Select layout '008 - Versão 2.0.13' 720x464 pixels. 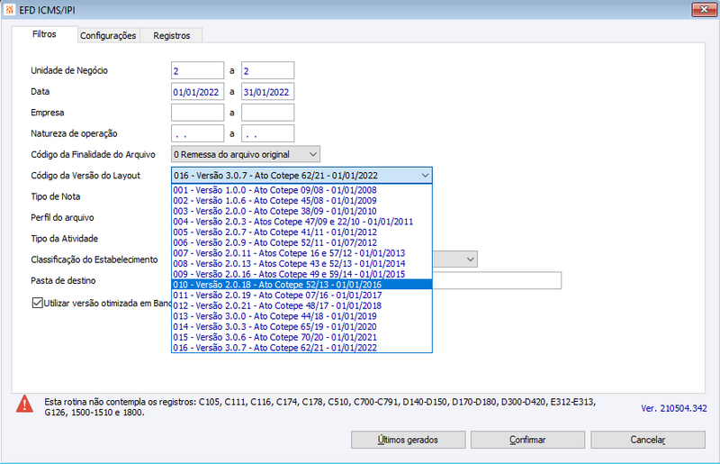pos(301,263)
